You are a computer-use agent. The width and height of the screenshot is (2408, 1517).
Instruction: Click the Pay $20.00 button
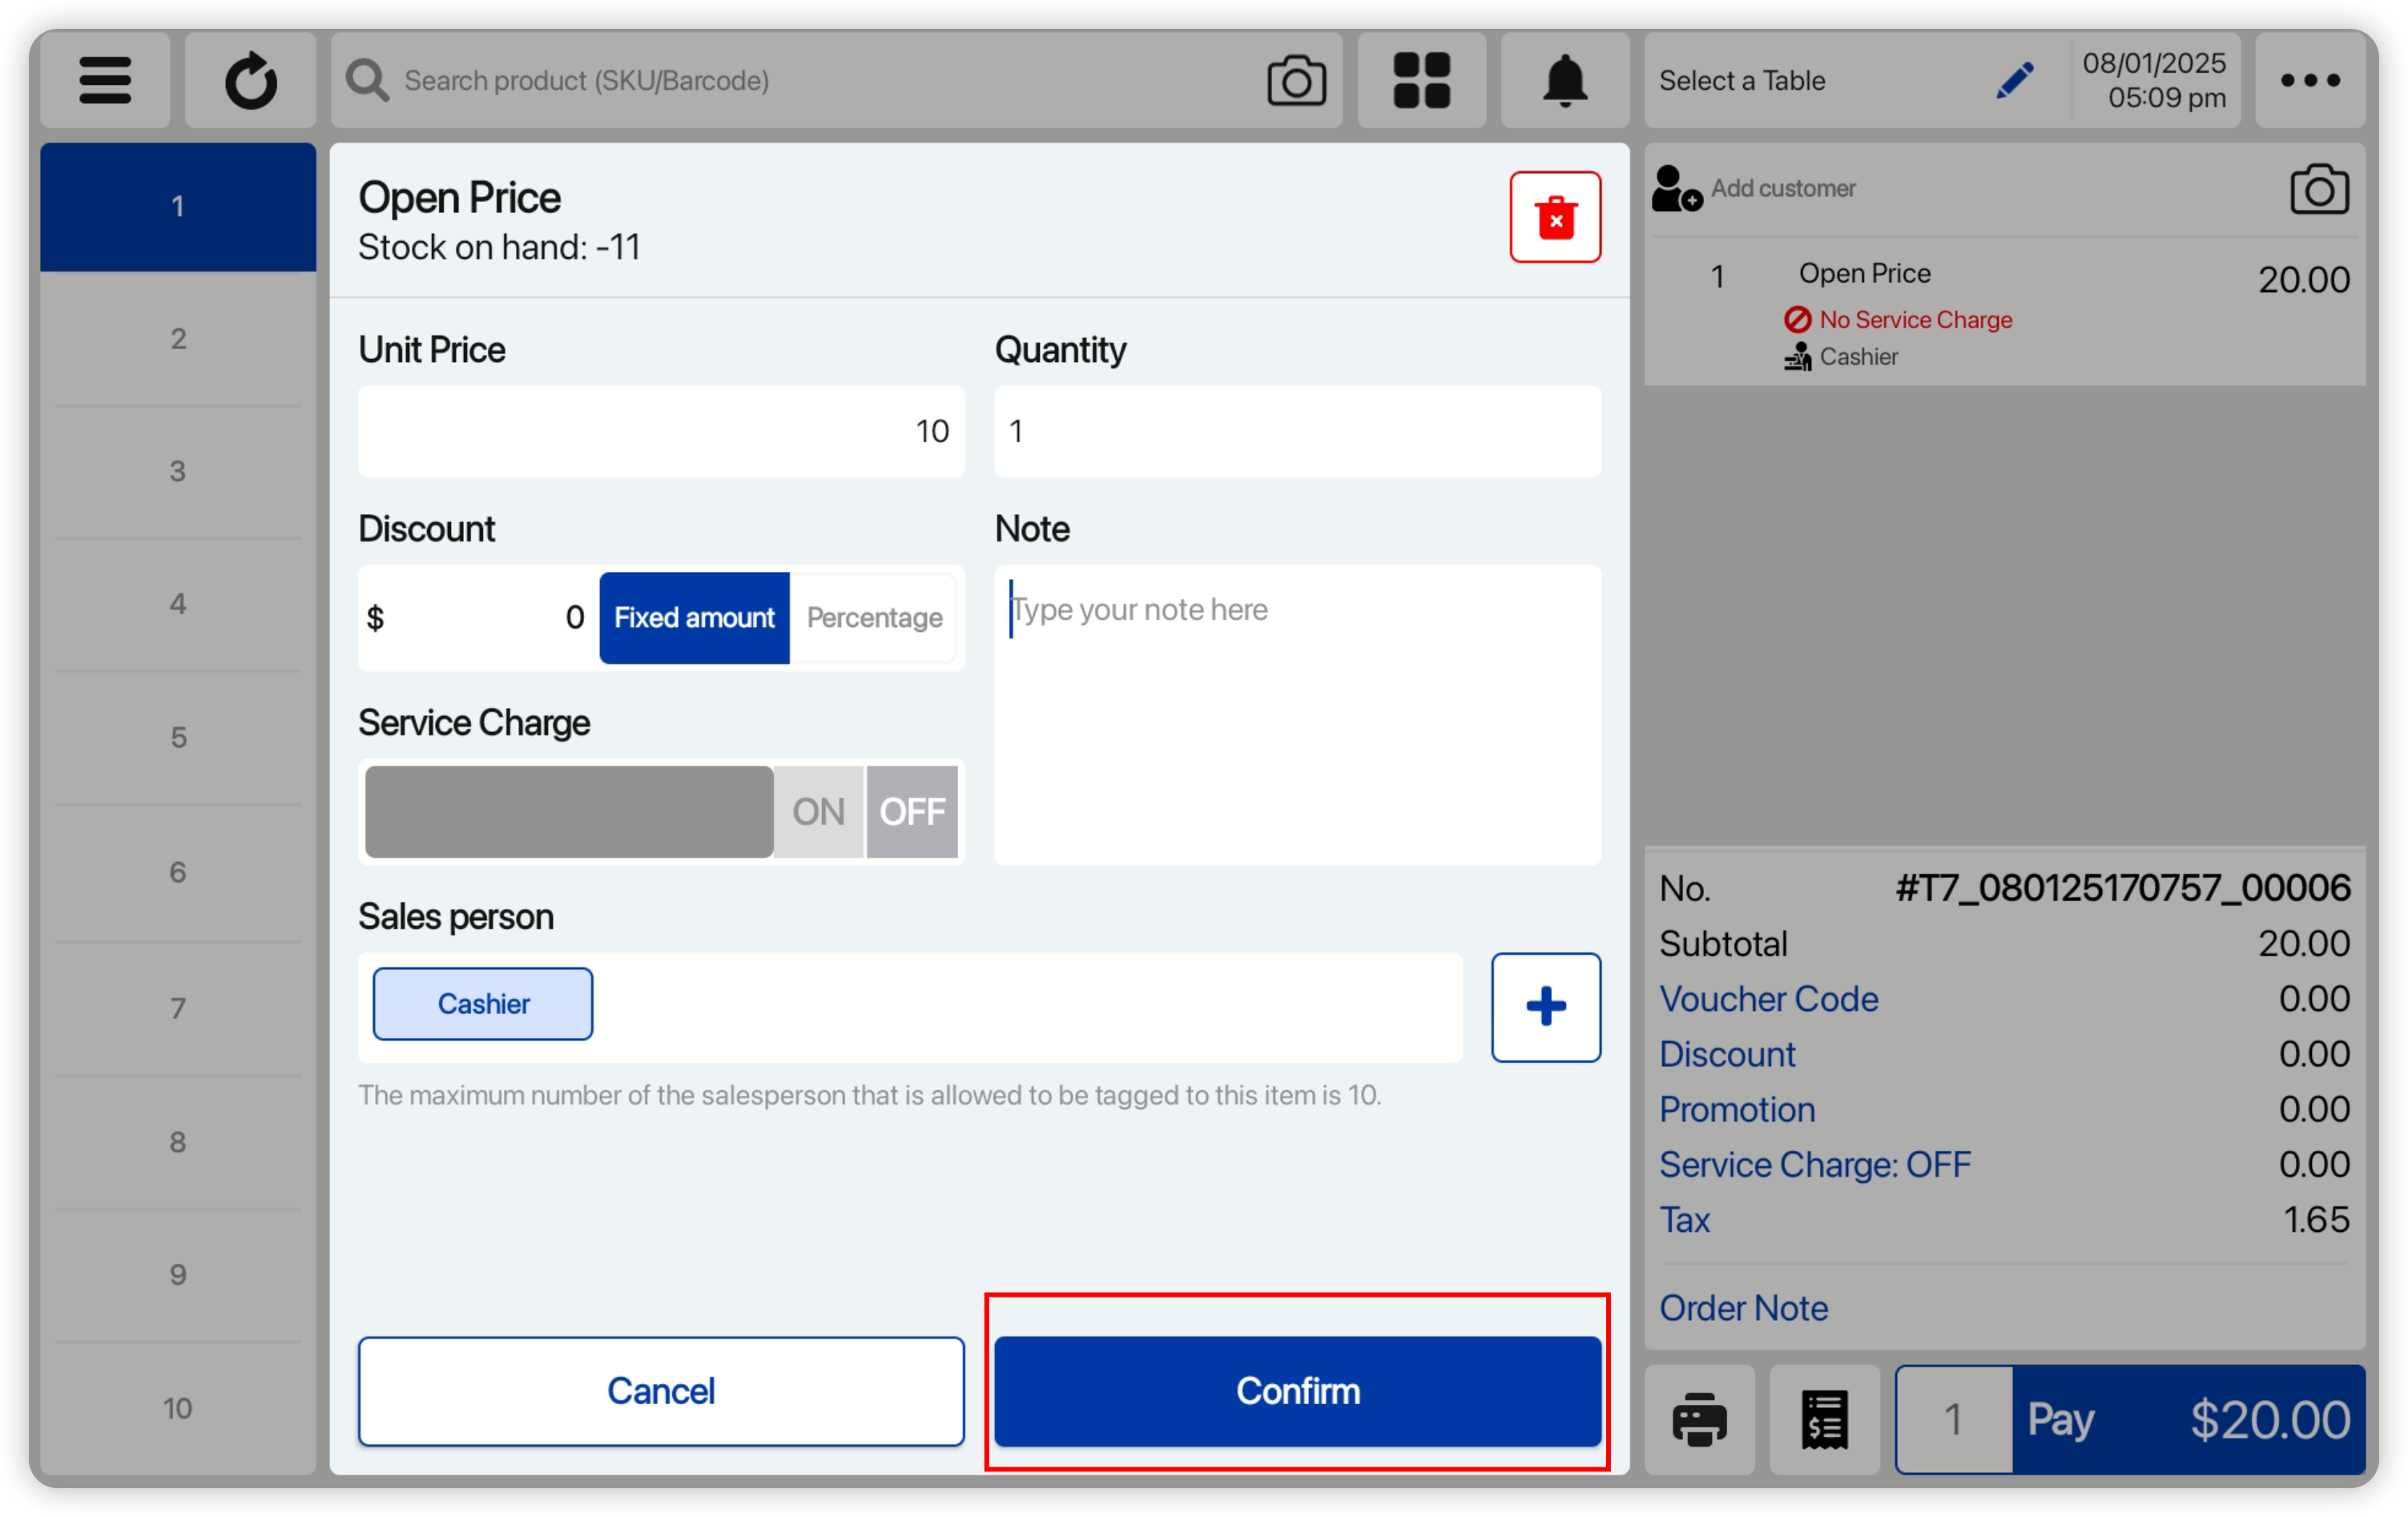2188,1419
